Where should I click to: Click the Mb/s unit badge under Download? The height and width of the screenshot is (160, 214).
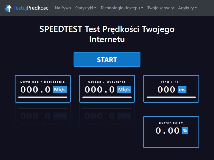(60, 90)
